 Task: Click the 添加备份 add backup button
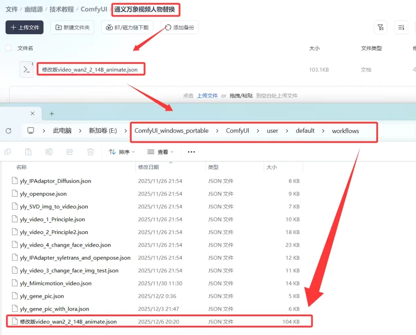coord(179,27)
